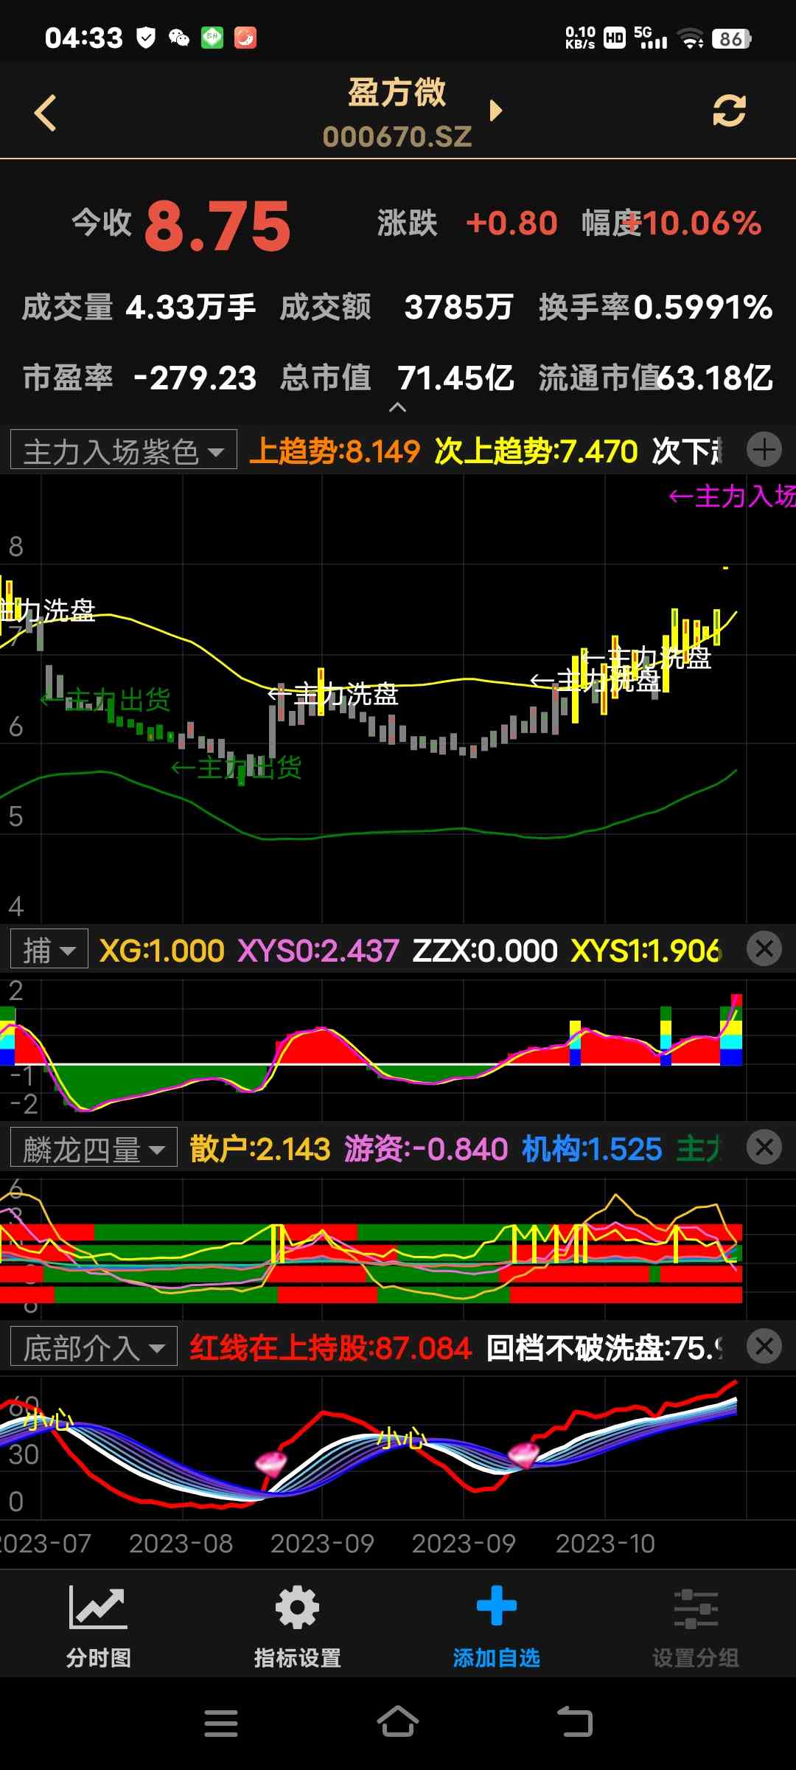Refresh the stock data

coord(729,111)
